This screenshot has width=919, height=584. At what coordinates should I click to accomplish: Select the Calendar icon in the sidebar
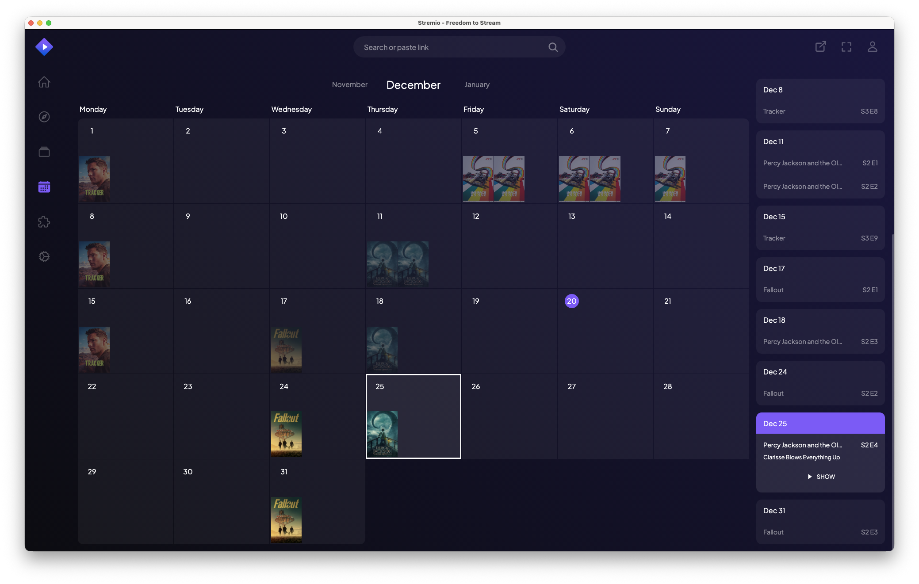(x=44, y=187)
